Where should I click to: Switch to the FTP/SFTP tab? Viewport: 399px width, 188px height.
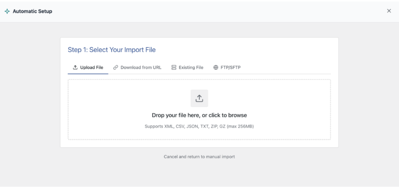point(227,68)
